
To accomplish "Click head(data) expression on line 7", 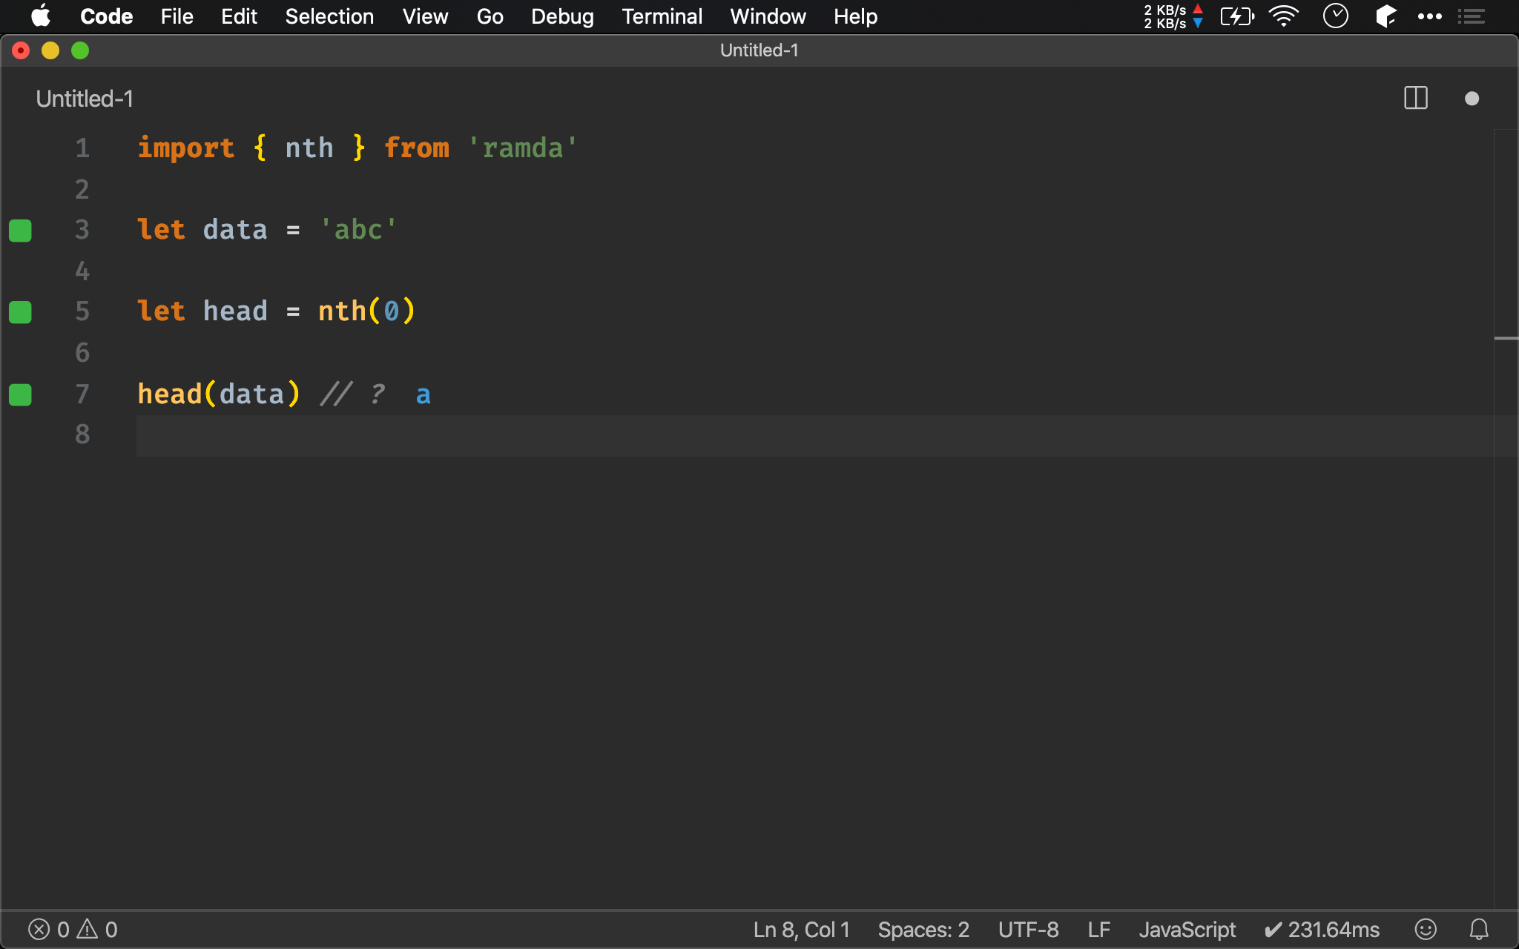I will (x=219, y=394).
